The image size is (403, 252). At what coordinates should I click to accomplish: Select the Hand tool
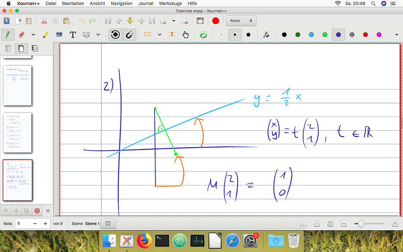tap(185, 34)
